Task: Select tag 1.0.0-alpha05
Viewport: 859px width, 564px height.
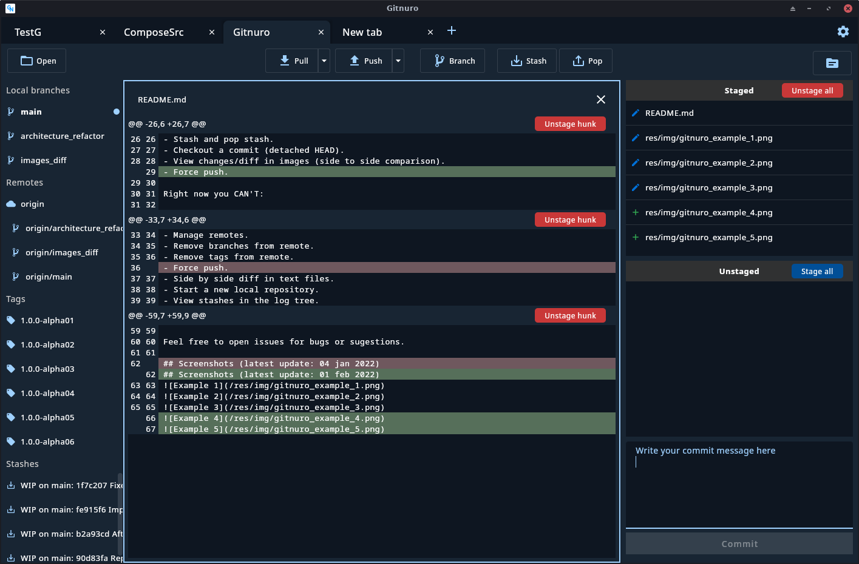Action: point(61,417)
